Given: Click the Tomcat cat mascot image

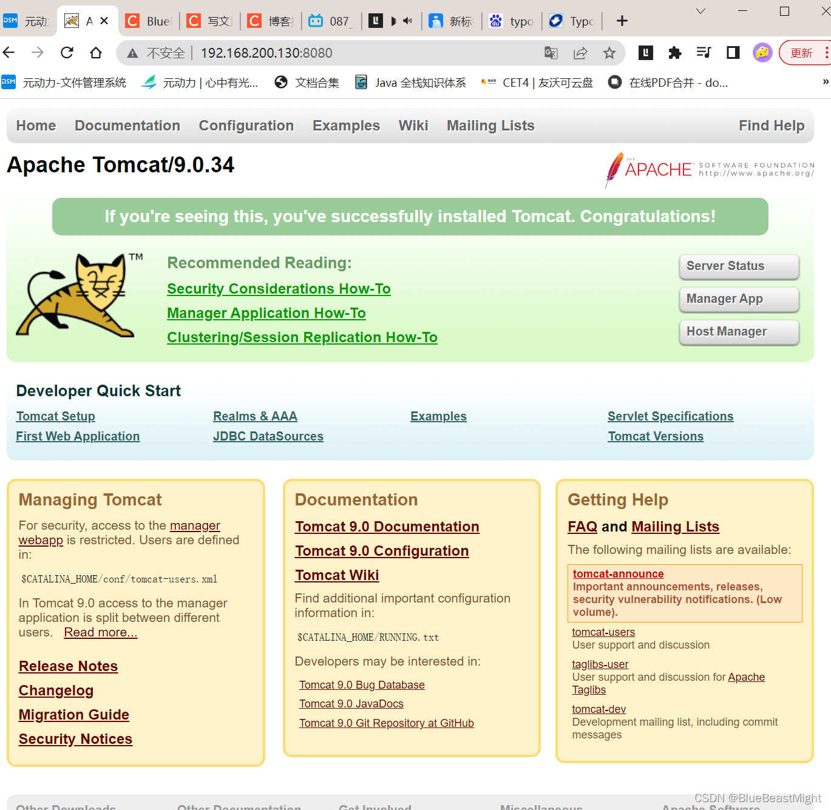Looking at the screenshot, I should click(x=80, y=295).
